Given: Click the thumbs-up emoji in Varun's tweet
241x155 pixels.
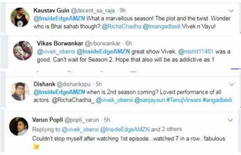Looking at the screenshot, I should 36,146.
